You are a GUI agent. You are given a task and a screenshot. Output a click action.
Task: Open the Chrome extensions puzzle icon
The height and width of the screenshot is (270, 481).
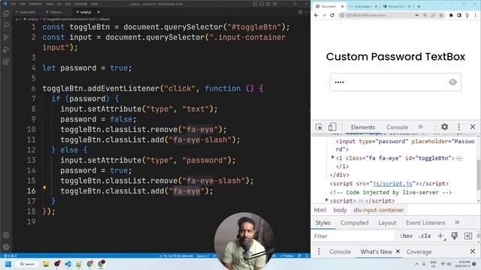(x=451, y=15)
